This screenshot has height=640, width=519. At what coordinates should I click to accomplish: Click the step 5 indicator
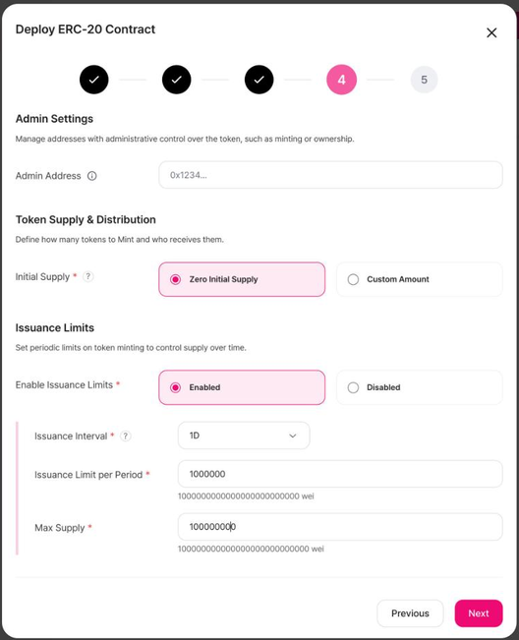[425, 80]
